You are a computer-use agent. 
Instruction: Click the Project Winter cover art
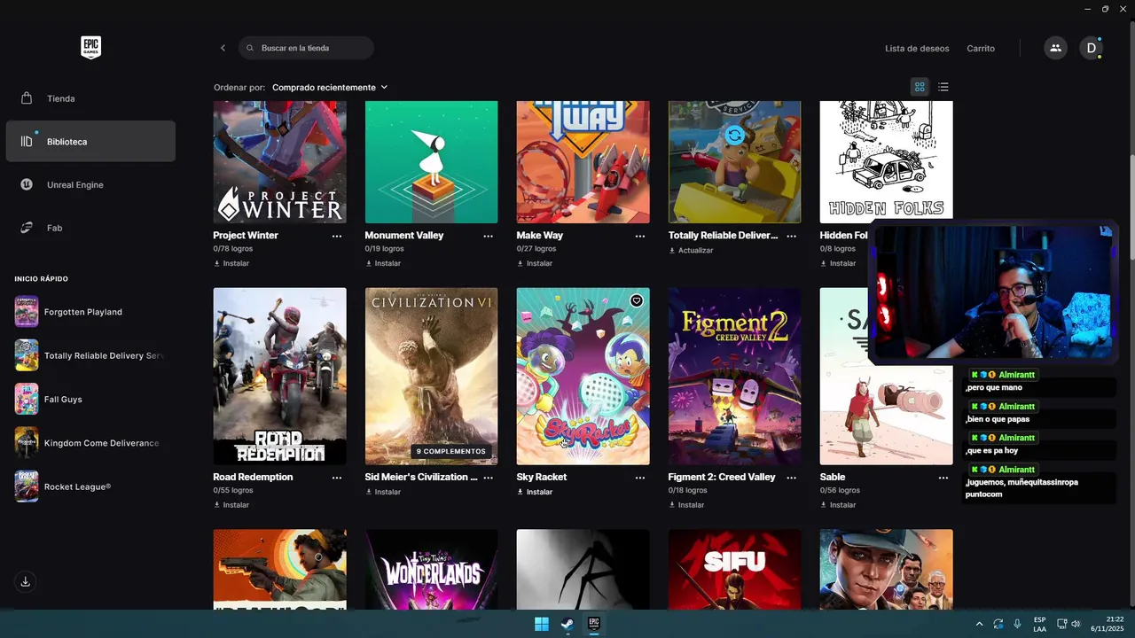click(x=279, y=162)
